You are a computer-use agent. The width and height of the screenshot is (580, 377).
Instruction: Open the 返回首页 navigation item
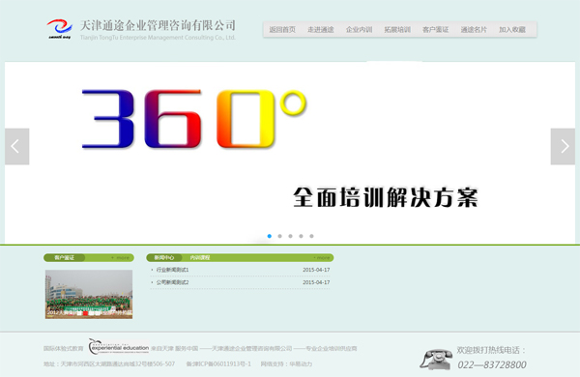(x=282, y=30)
